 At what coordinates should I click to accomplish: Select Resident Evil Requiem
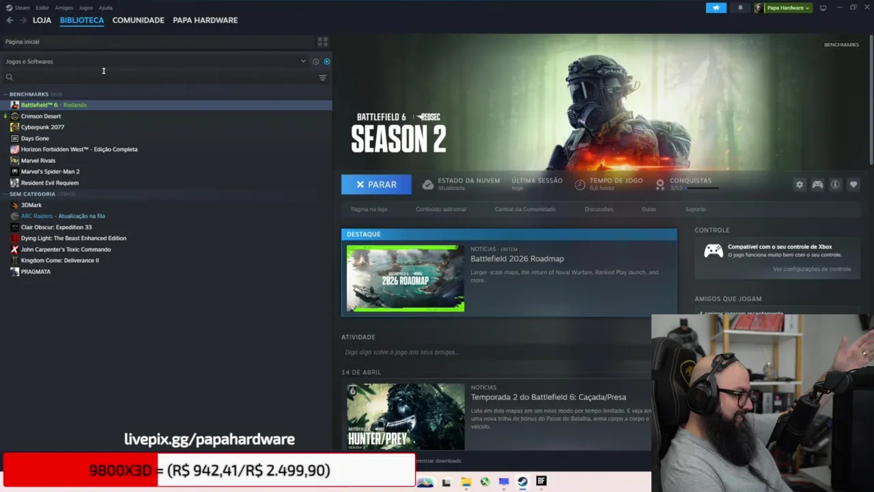[x=166, y=183]
